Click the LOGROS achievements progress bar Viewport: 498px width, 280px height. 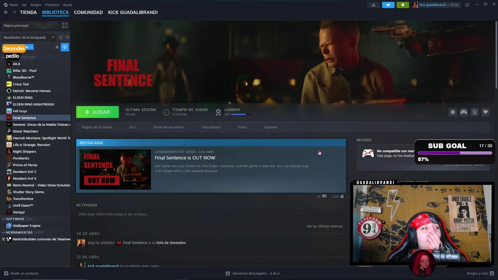(x=241, y=114)
